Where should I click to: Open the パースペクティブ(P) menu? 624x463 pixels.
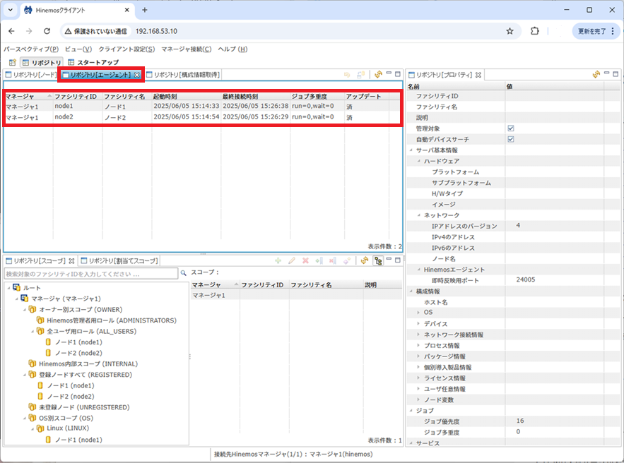[31, 49]
